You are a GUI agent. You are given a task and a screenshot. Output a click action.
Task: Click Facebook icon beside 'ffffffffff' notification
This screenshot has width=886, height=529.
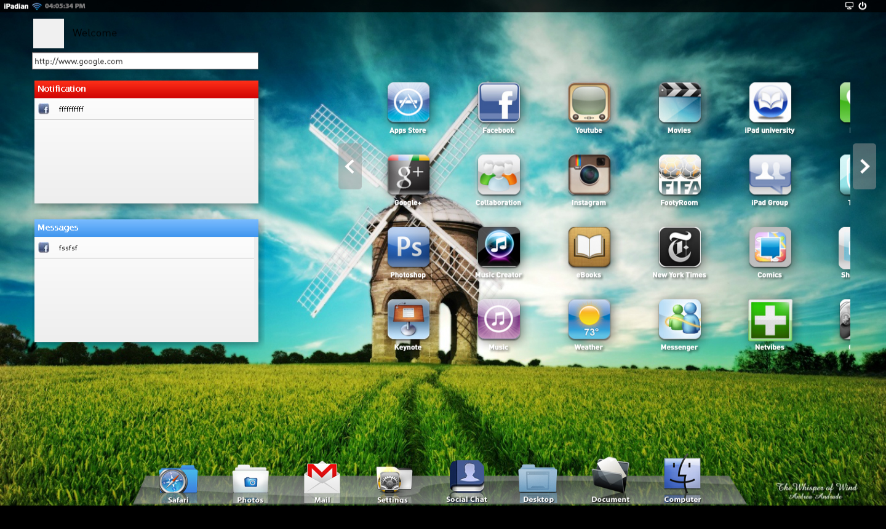pos(44,109)
